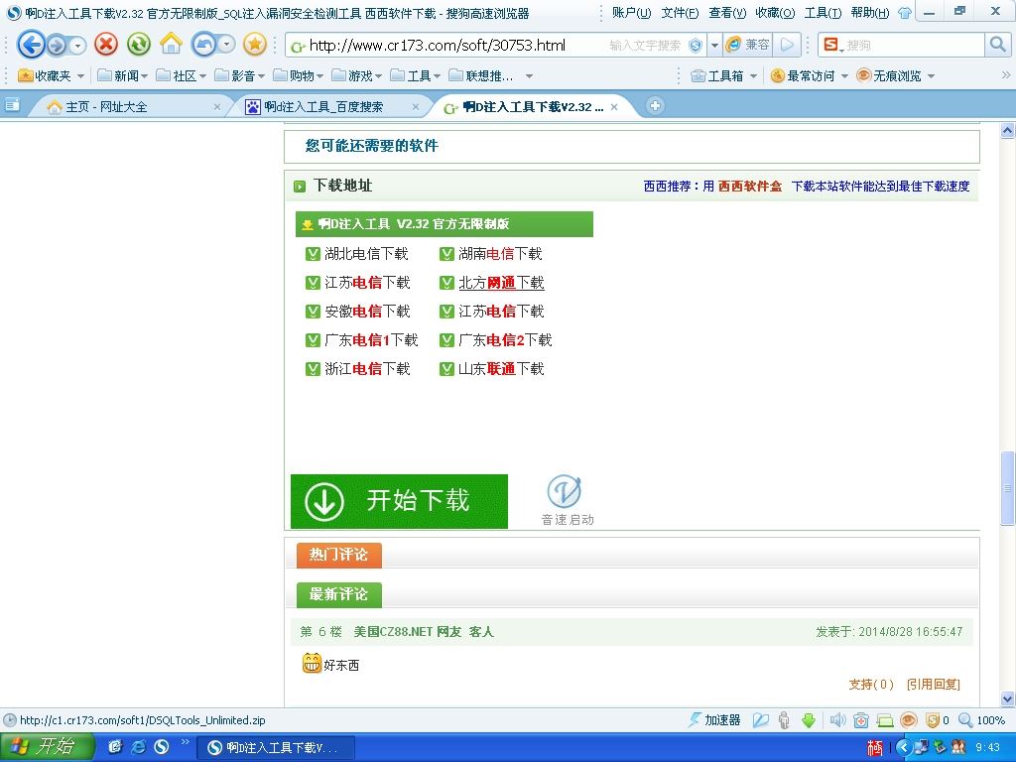Expand the 社区 bookmarks folder
The image size is (1016, 762).
point(181,75)
